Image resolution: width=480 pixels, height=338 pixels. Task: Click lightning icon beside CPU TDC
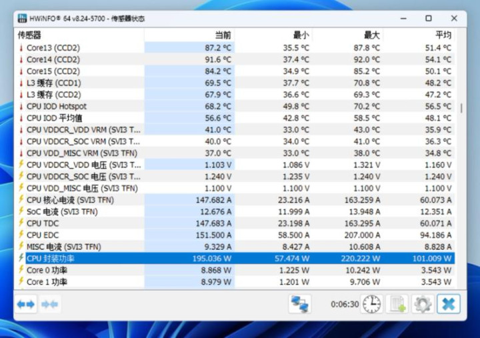21,223
